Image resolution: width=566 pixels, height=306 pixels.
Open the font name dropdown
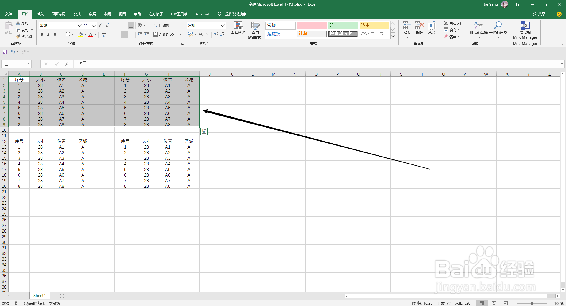point(80,26)
